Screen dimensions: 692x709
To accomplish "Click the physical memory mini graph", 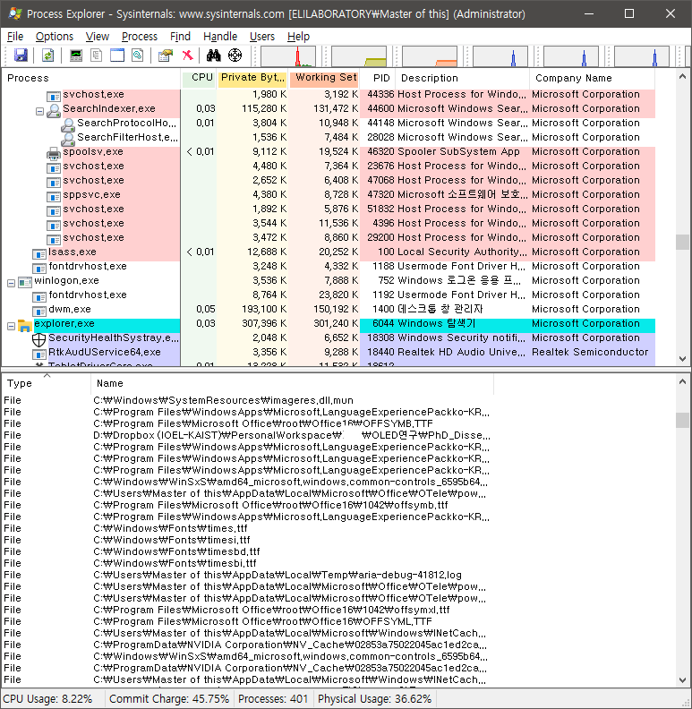I will pos(430,56).
